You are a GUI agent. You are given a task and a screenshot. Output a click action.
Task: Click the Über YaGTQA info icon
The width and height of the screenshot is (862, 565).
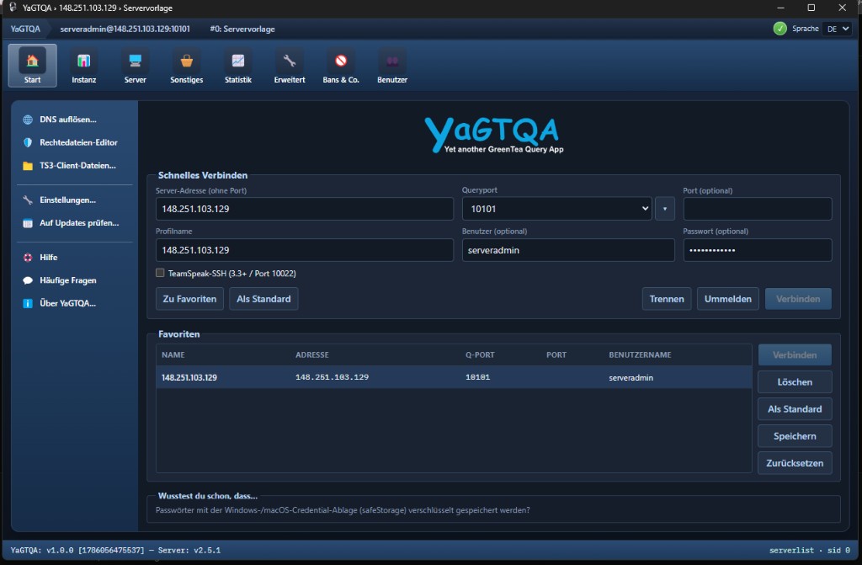(x=28, y=304)
